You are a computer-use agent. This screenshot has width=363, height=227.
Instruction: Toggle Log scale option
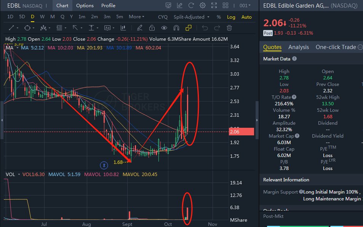click(231, 17)
